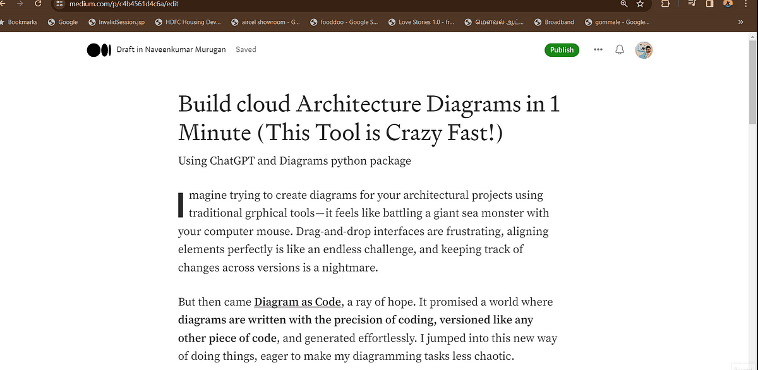This screenshot has width=758, height=370.
Task: Click the Medium logo icon
Action: point(98,50)
